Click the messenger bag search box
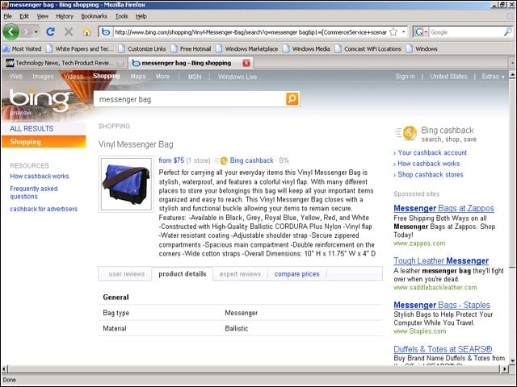The height and width of the screenshot is (387, 517). click(190, 99)
